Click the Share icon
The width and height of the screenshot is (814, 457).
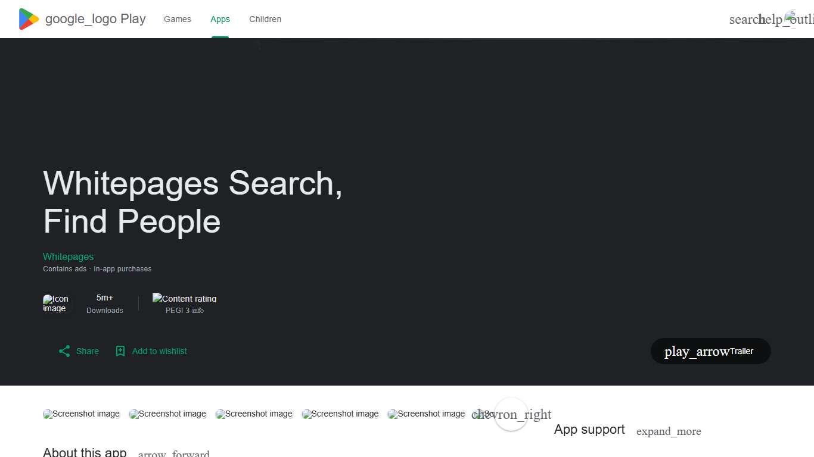click(64, 351)
